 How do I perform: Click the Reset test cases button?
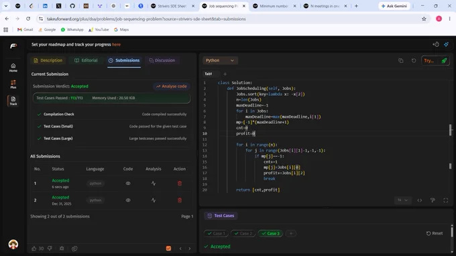coord(435,233)
